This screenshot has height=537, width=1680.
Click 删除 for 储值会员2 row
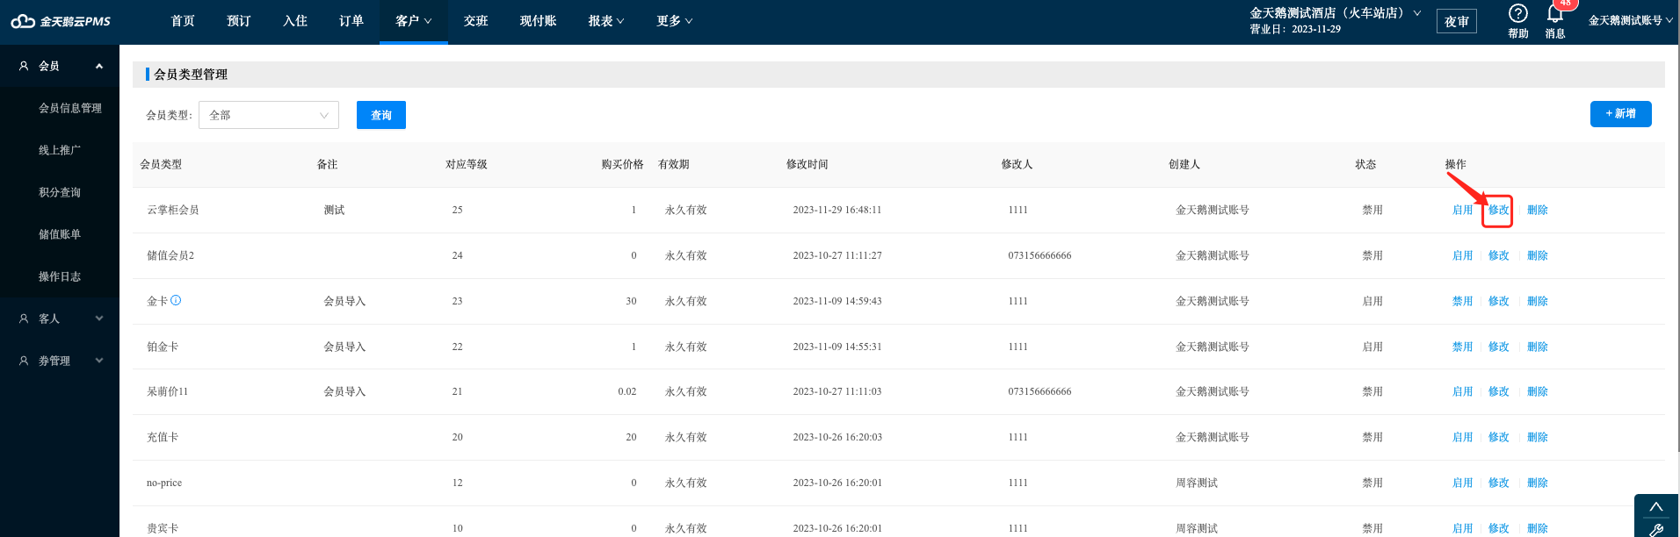(x=1537, y=255)
